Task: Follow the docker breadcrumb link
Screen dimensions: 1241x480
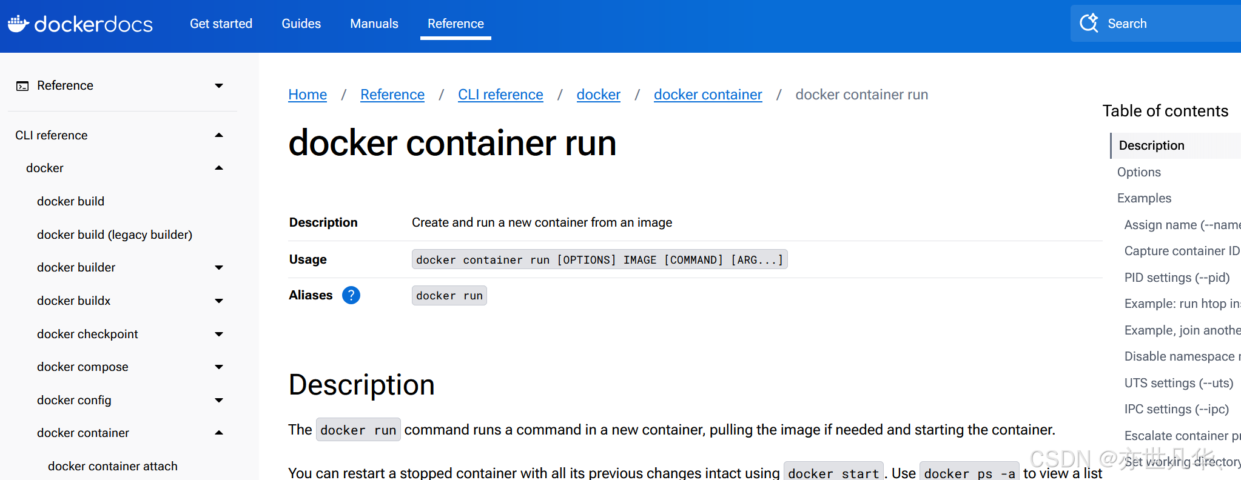Action: tap(599, 95)
